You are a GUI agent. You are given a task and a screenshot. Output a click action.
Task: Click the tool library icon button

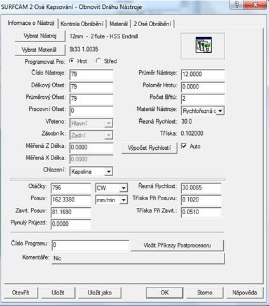203,46
